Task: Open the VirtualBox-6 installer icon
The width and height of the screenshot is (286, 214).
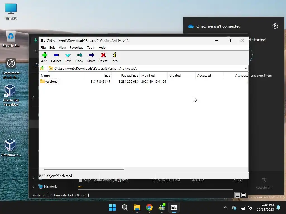Action: click(x=11, y=148)
